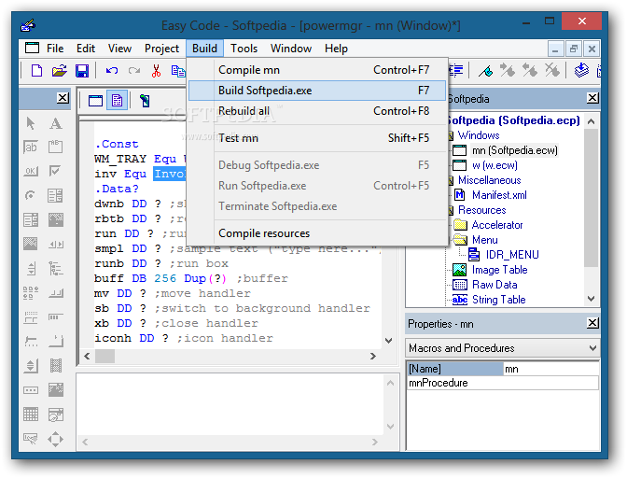The image size is (627, 478).
Task: Click the Undo arrow icon
Action: [112, 71]
